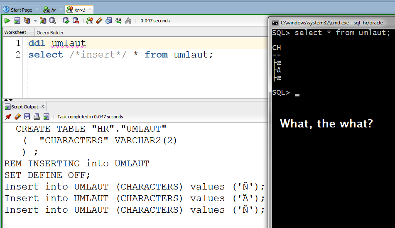The width and height of the screenshot is (395, 228).
Task: Pin the Script Output with the pushpin icon
Action: point(8,117)
